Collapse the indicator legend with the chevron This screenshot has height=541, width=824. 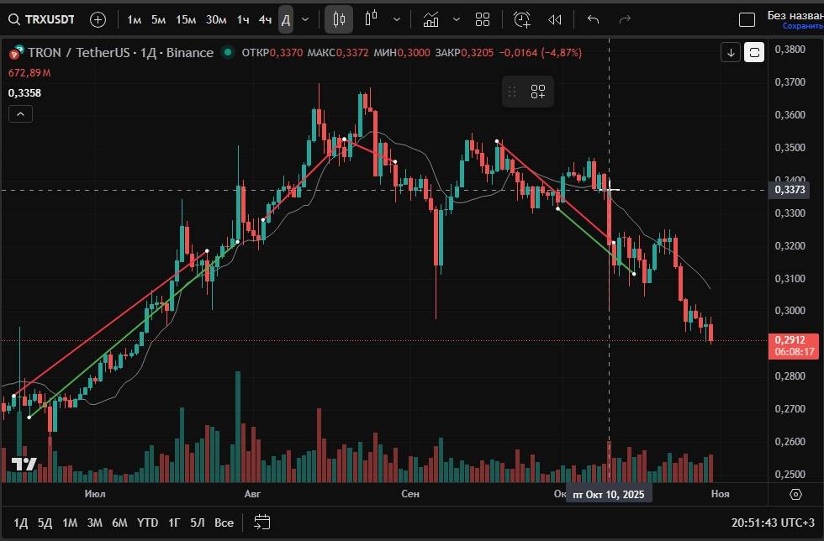coord(21,114)
